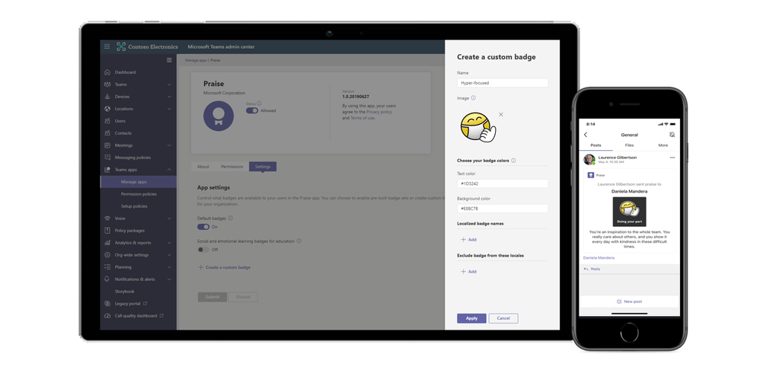Tap back arrow in phone Teams app
The height and width of the screenshot is (370, 760).
tap(586, 135)
